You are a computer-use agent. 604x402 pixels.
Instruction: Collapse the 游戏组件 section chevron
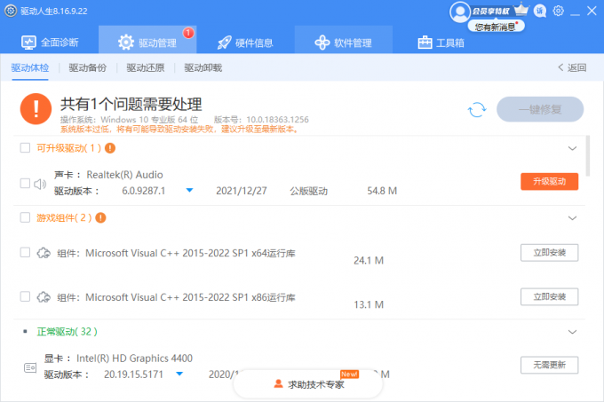click(572, 217)
